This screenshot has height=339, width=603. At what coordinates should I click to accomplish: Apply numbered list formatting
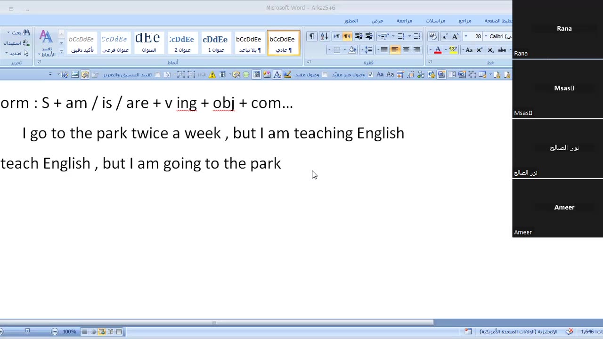(401, 36)
